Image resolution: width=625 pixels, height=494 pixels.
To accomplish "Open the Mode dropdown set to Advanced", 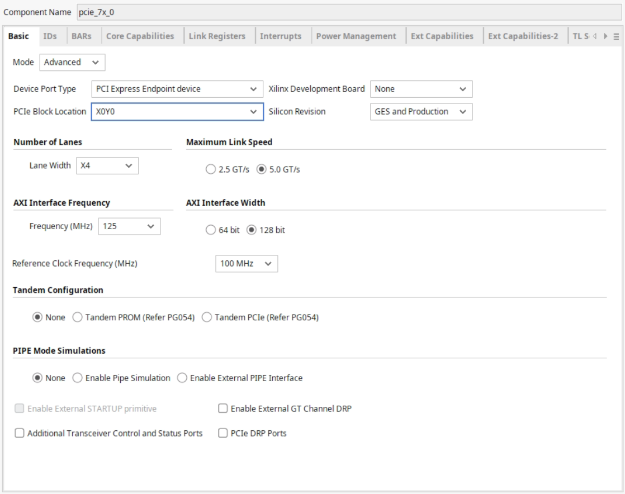I will tap(72, 62).
